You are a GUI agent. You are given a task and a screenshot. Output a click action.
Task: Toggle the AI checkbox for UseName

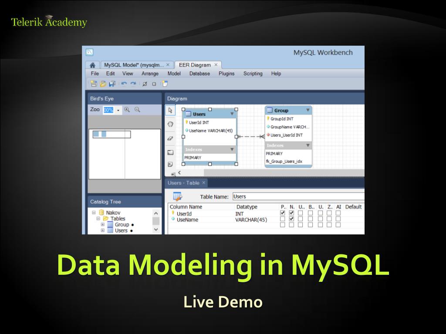pyautogui.click(x=338, y=219)
